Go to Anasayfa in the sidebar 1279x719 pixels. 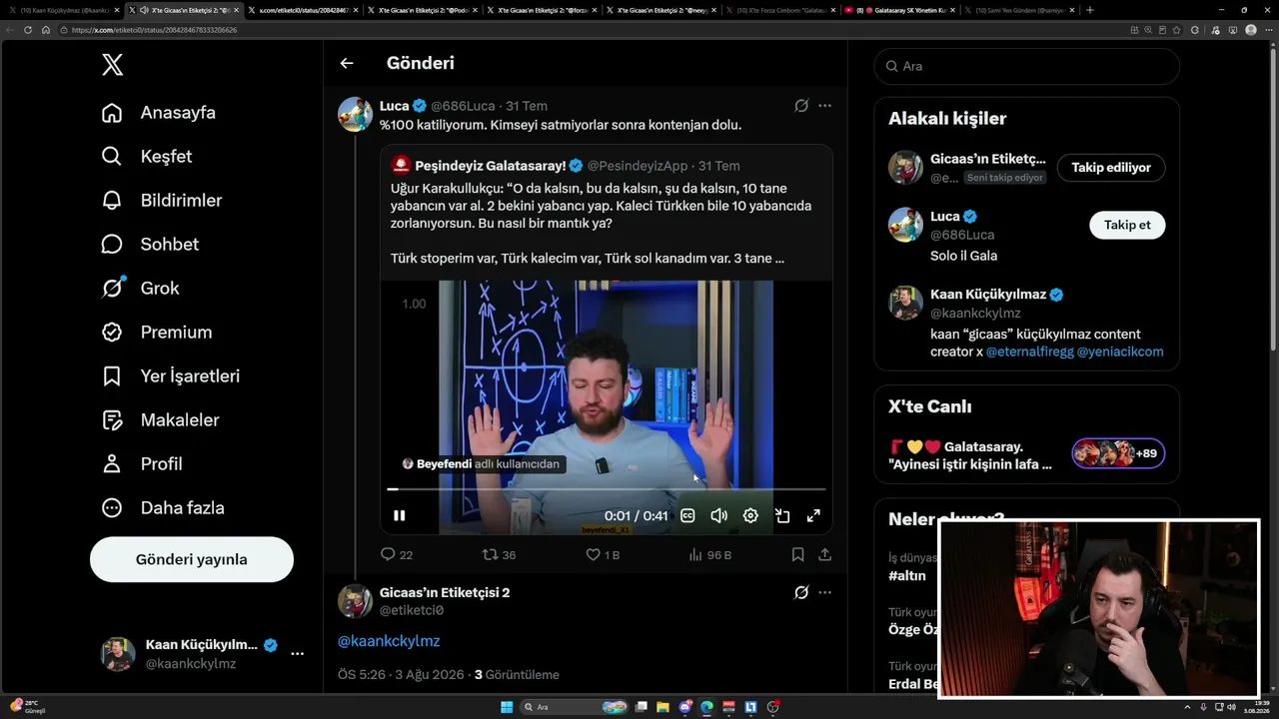click(x=159, y=113)
